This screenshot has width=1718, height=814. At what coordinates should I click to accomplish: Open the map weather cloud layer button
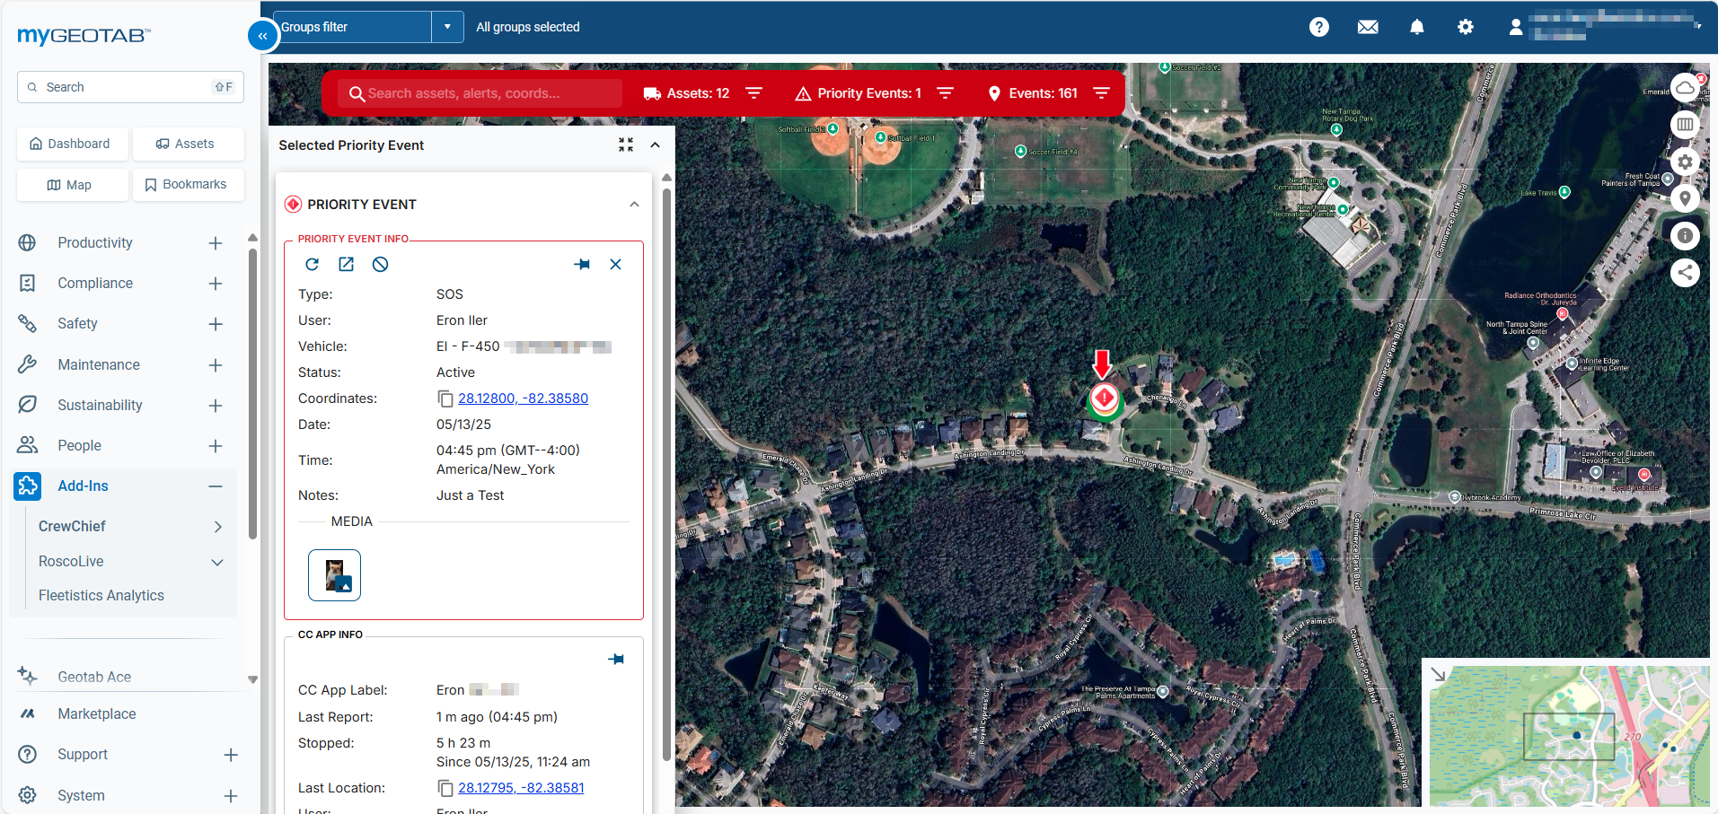click(x=1685, y=88)
